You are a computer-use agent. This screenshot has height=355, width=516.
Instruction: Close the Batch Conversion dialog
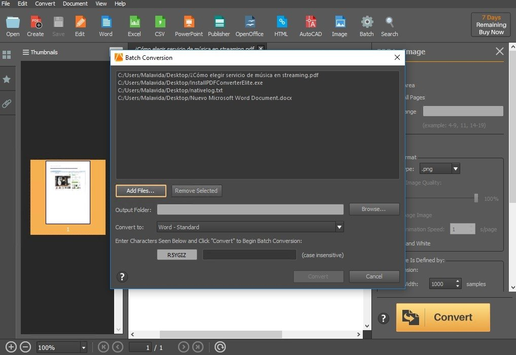(x=397, y=57)
